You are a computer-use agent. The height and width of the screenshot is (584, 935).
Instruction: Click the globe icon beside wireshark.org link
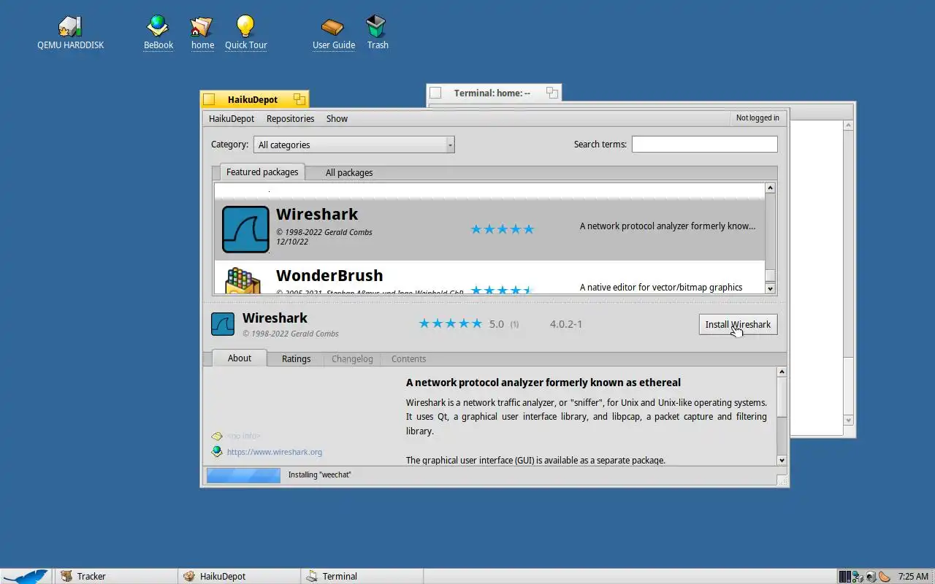216,452
